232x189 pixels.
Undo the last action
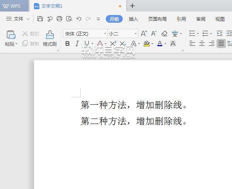click(x=79, y=19)
